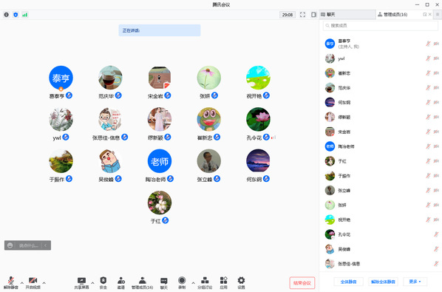Viewport: 442px width, 292px height.
Task: Open the security shield menu
Action: tap(103, 282)
